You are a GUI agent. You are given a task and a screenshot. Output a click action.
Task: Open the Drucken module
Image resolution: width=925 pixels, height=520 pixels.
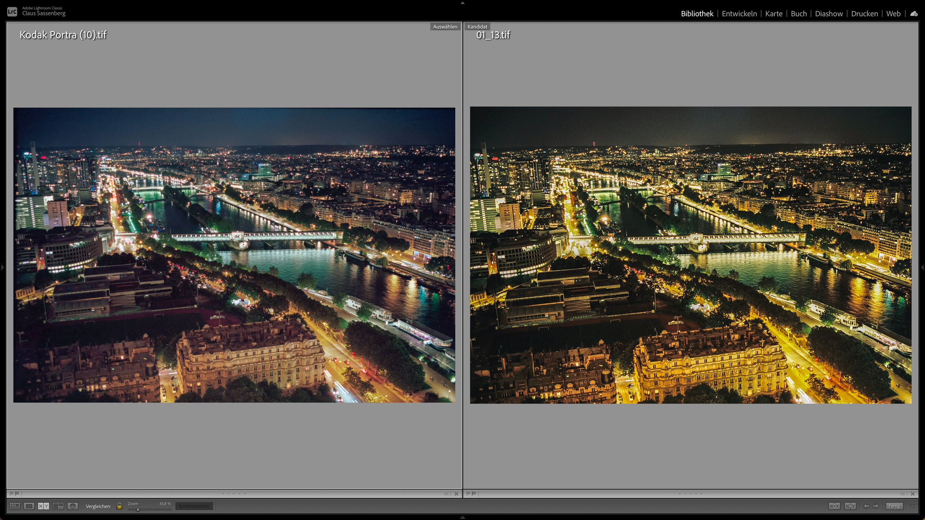pyautogui.click(x=864, y=14)
